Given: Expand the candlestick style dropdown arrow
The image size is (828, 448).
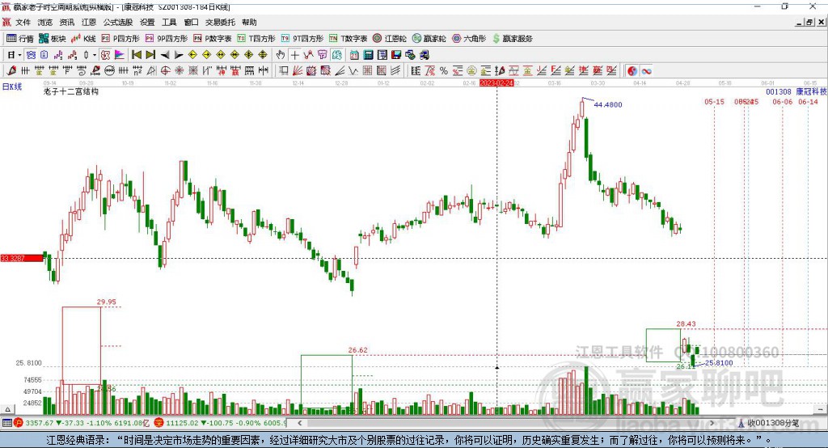Looking at the screenshot, I should (x=95, y=55).
